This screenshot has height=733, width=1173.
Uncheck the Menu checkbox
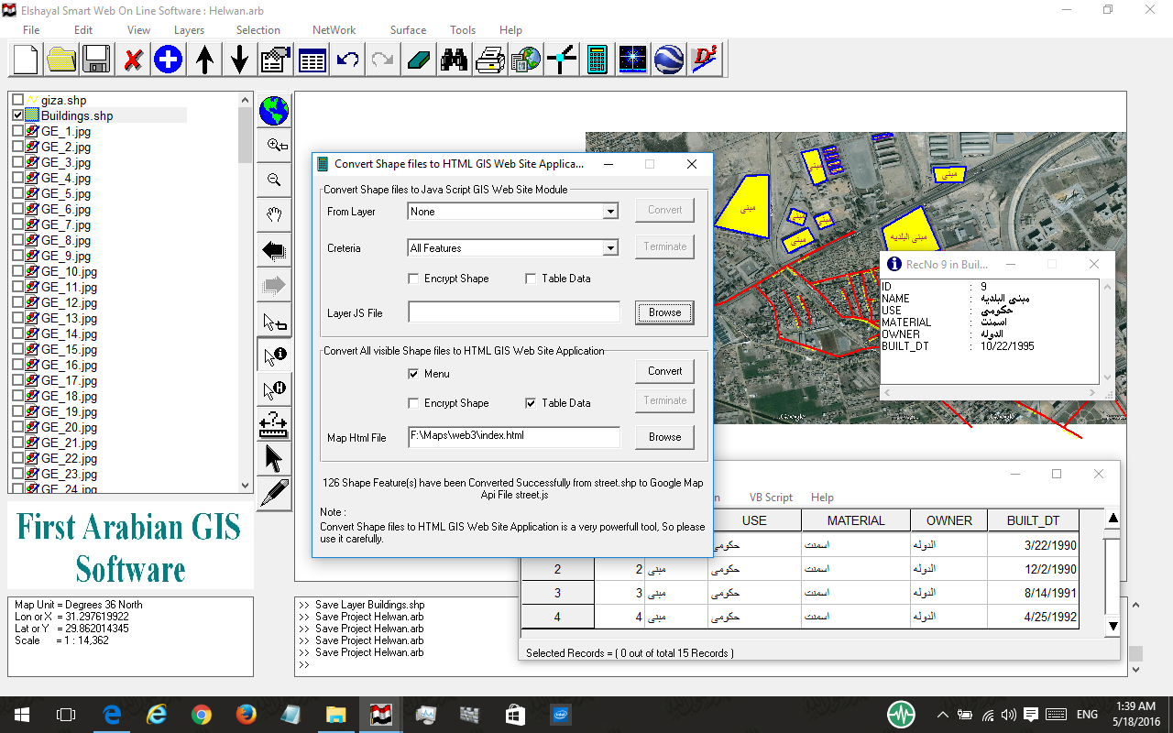[x=414, y=374]
